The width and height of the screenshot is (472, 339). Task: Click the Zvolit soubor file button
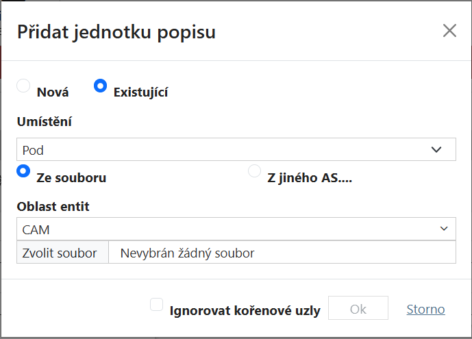tap(62, 253)
